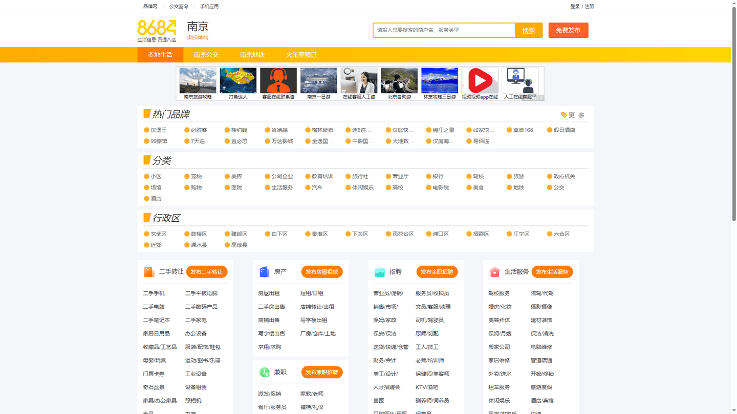Switch to the 火车票预订 tab
Screen dimensions: 737x414
pos(301,55)
